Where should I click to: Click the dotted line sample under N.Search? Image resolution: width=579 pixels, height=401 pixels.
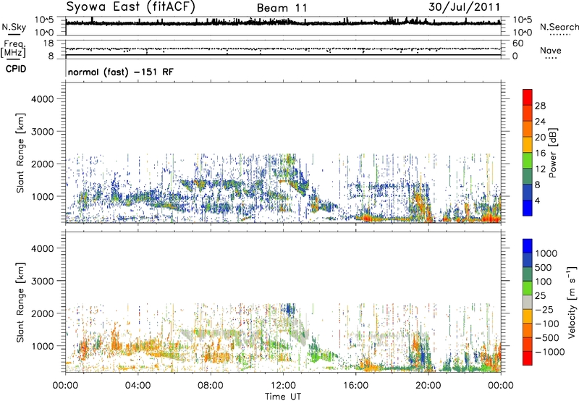pyautogui.click(x=559, y=34)
